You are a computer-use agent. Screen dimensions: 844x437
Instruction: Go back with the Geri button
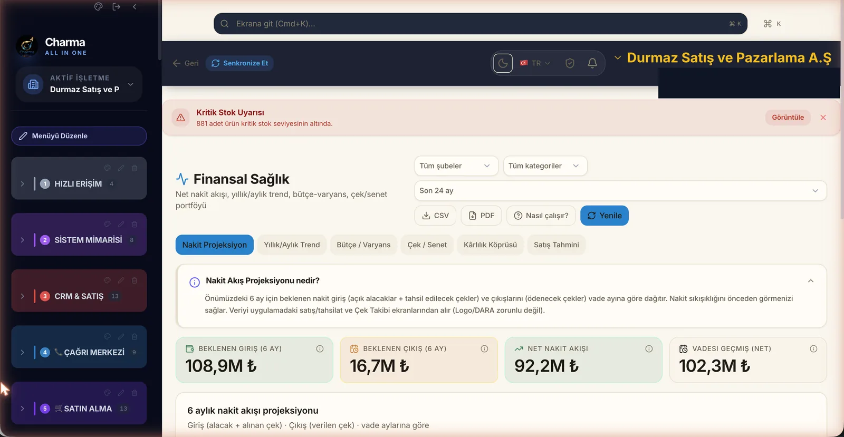click(x=186, y=63)
